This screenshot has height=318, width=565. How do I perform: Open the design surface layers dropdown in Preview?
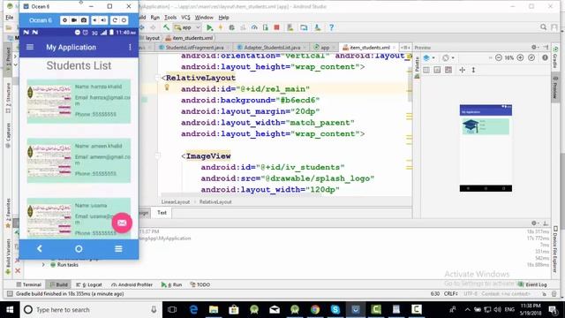(x=429, y=57)
